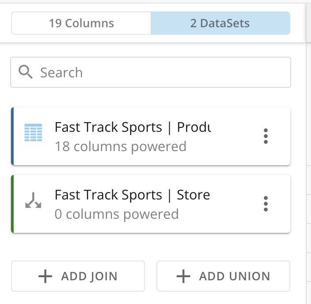Image resolution: width=311 pixels, height=304 pixels.
Task: Switch to the 19 Columns tab
Action: (x=81, y=23)
